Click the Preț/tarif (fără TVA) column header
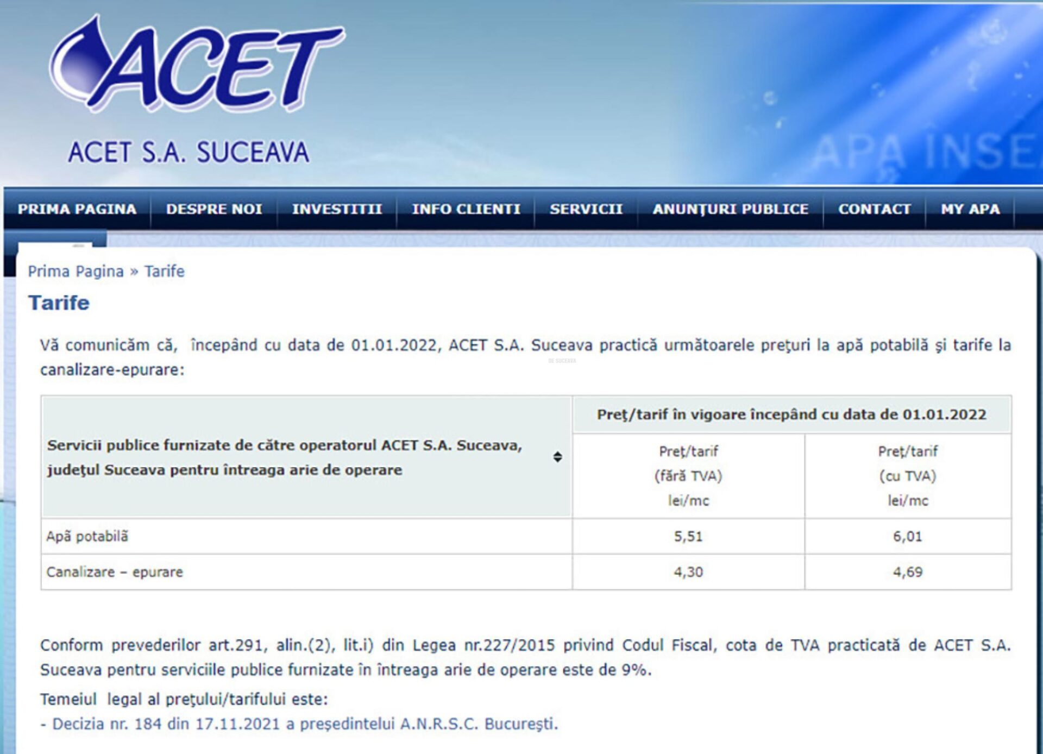The height and width of the screenshot is (754, 1043). [688, 476]
